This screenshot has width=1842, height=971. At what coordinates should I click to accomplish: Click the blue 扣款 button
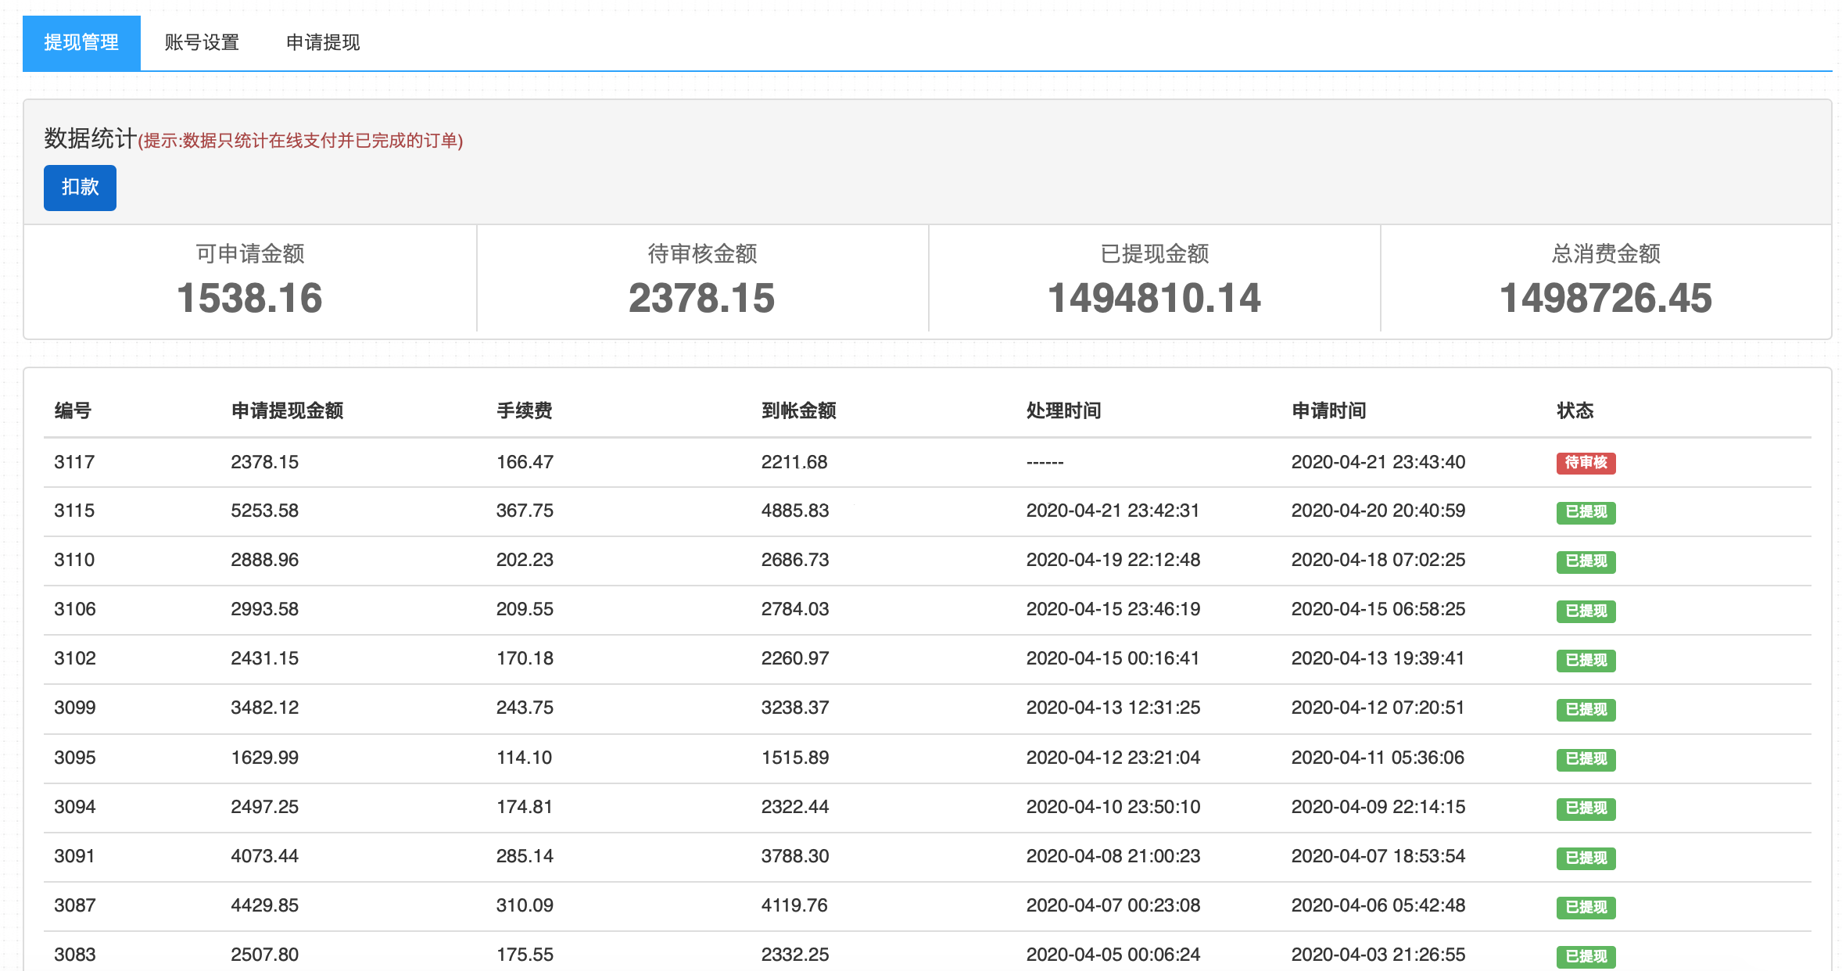pos(80,188)
